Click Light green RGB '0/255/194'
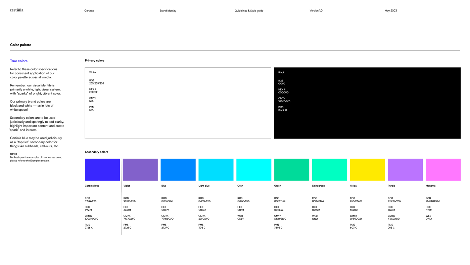 [318, 201]
